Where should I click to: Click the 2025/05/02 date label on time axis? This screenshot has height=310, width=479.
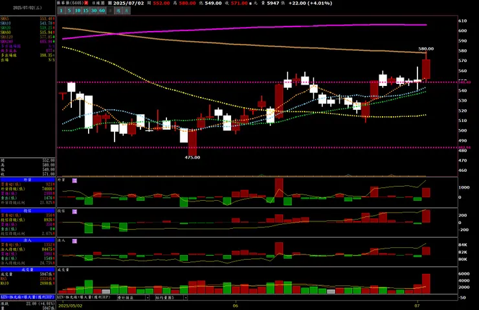[x=71, y=305]
